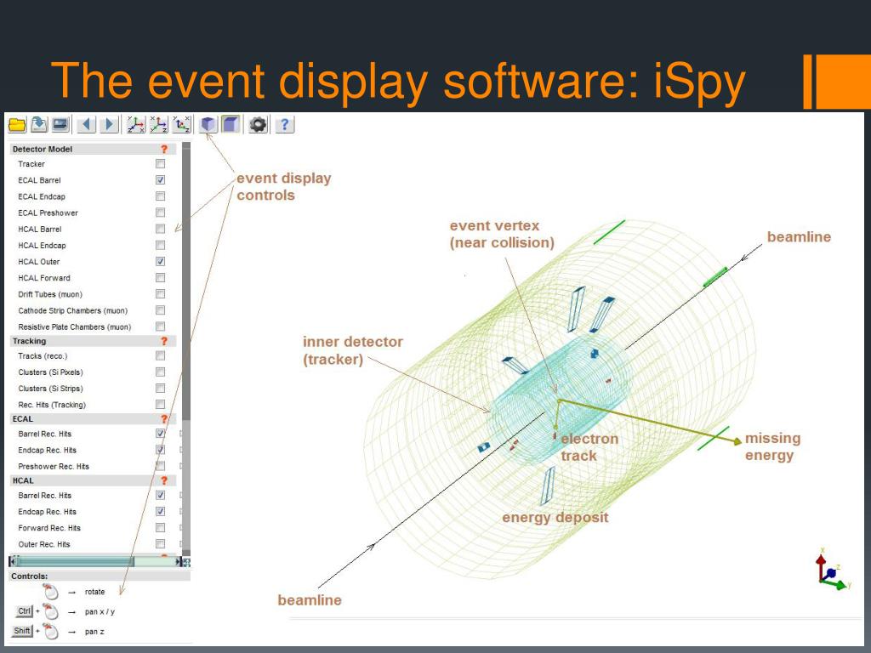
Task: Uncheck the ECAL Barrel Rec. Hits checkbox
Action: pos(160,434)
